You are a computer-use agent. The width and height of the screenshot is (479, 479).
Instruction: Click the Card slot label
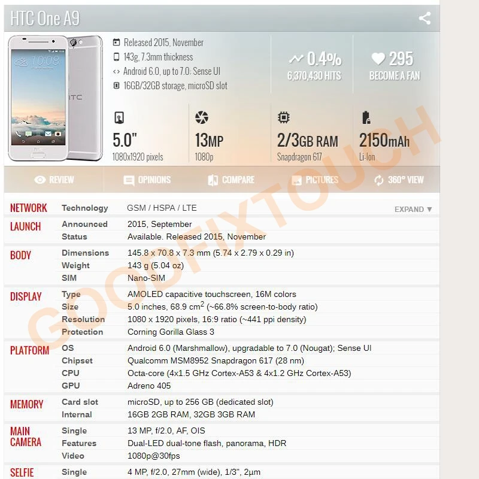coord(80,402)
